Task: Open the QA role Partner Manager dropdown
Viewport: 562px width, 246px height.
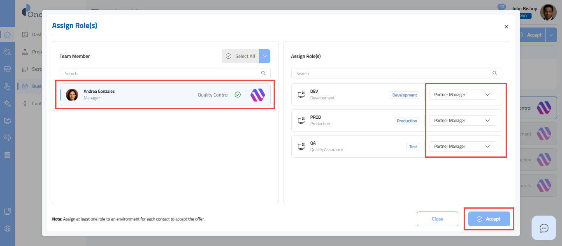Action: click(462, 147)
